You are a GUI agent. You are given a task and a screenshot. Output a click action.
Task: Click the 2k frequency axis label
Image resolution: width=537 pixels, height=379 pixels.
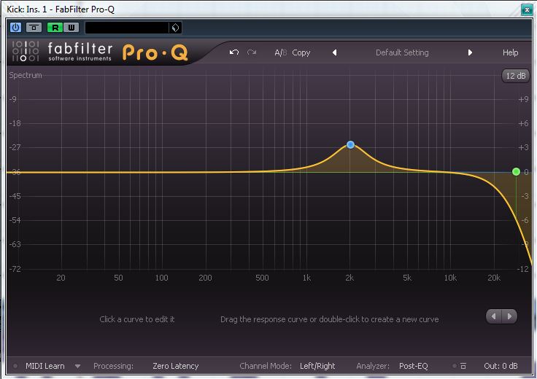[x=349, y=278]
